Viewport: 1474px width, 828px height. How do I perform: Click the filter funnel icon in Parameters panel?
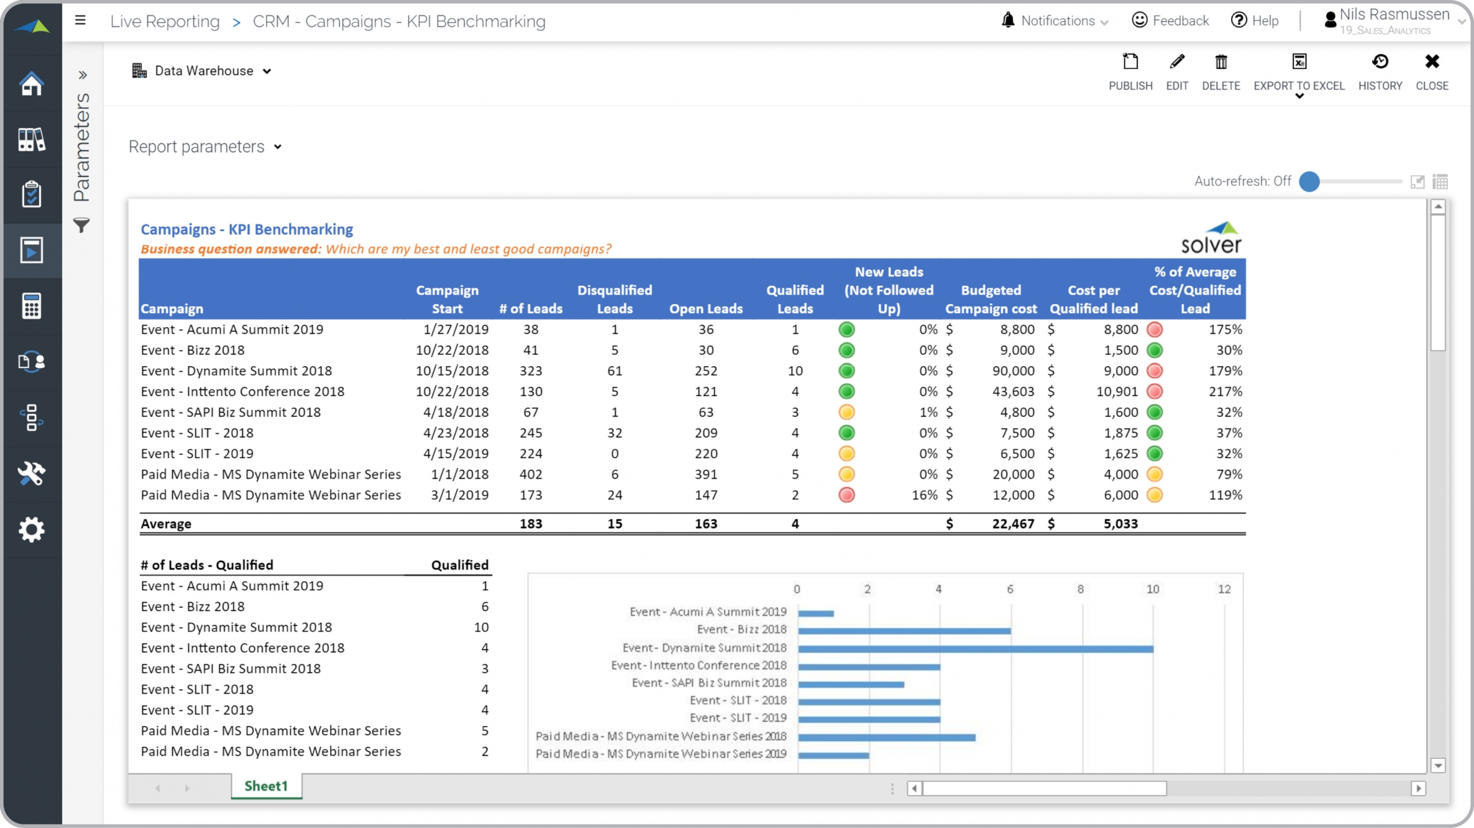(82, 225)
